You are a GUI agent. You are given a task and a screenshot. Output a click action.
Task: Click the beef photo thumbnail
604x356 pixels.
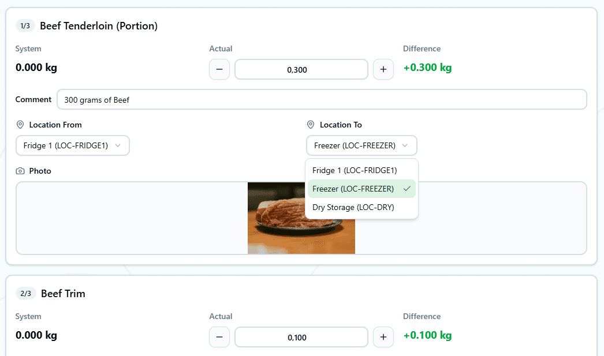301,218
